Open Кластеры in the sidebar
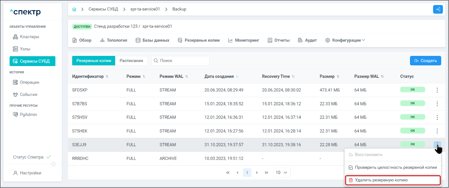Viewport: 449px width, 188px height. pyautogui.click(x=29, y=37)
